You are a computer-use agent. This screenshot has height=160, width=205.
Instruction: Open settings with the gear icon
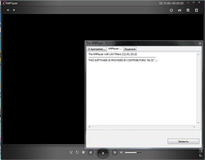click(171, 10)
